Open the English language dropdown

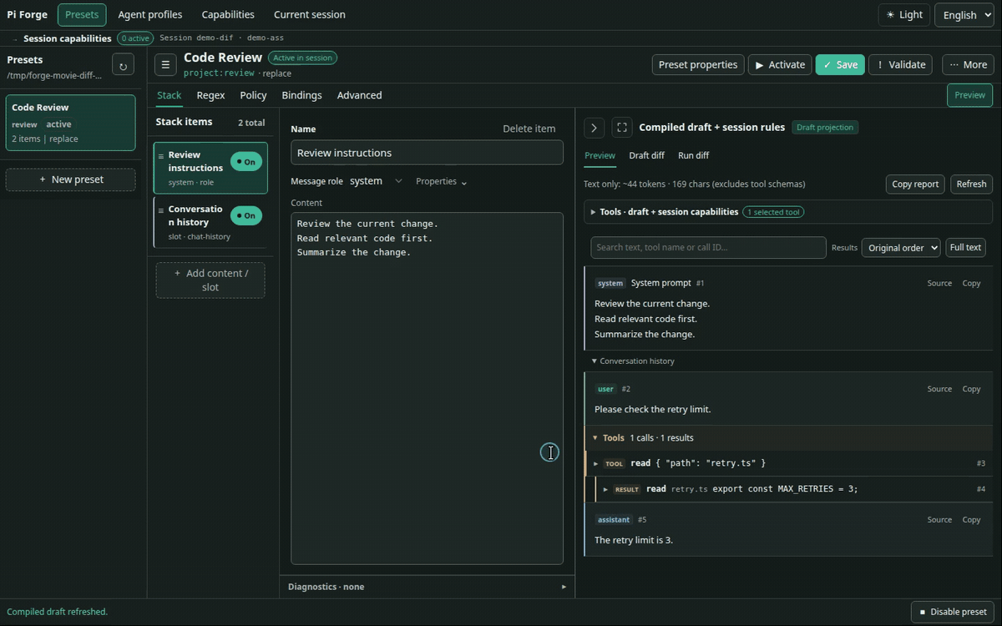coord(964,15)
